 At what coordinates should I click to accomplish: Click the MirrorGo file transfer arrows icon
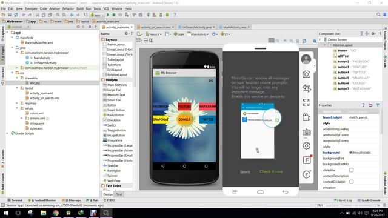[x=306, y=88]
